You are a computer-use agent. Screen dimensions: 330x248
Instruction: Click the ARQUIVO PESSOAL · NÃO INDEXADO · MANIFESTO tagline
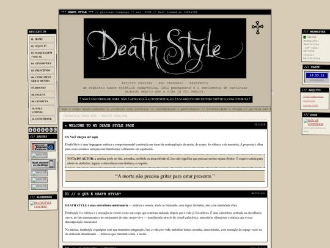[x=165, y=83]
